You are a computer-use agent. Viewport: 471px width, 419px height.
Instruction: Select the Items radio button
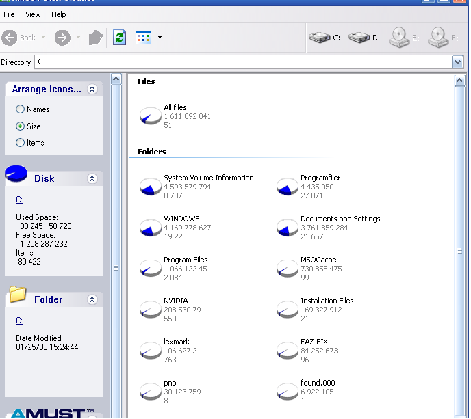(x=21, y=143)
